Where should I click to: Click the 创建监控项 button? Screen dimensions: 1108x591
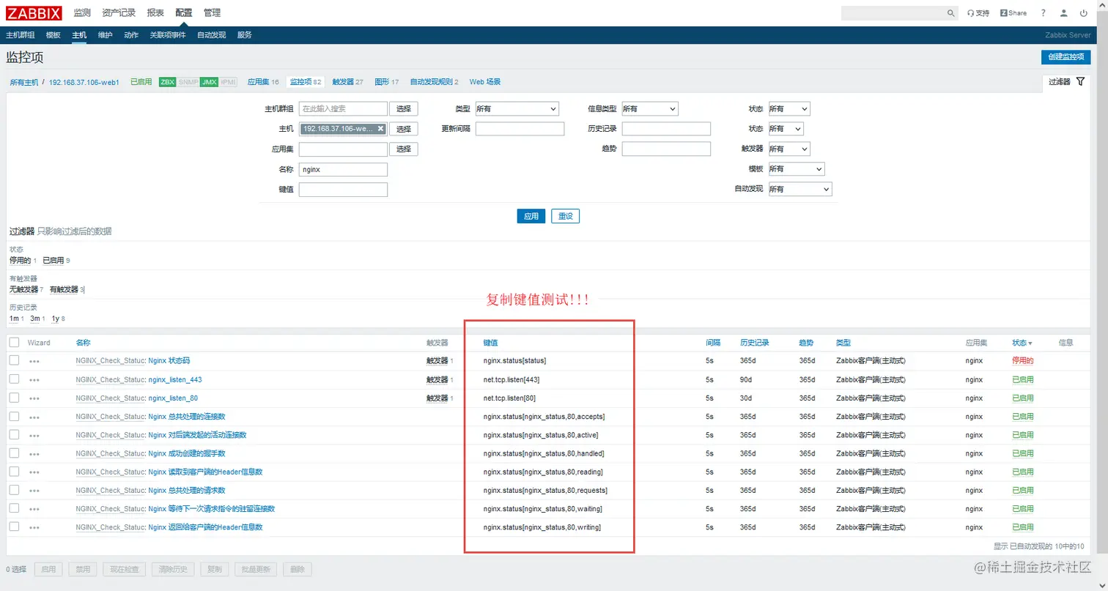coord(1065,57)
